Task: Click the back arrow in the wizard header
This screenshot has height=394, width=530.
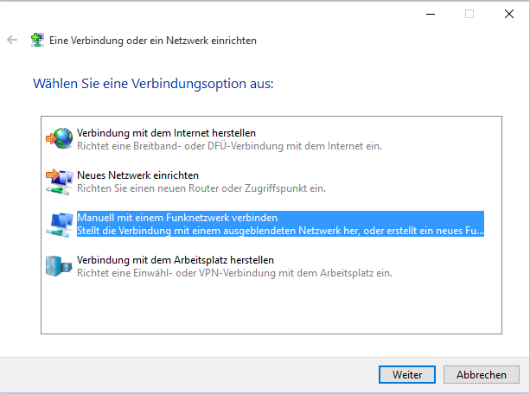Action: point(12,40)
